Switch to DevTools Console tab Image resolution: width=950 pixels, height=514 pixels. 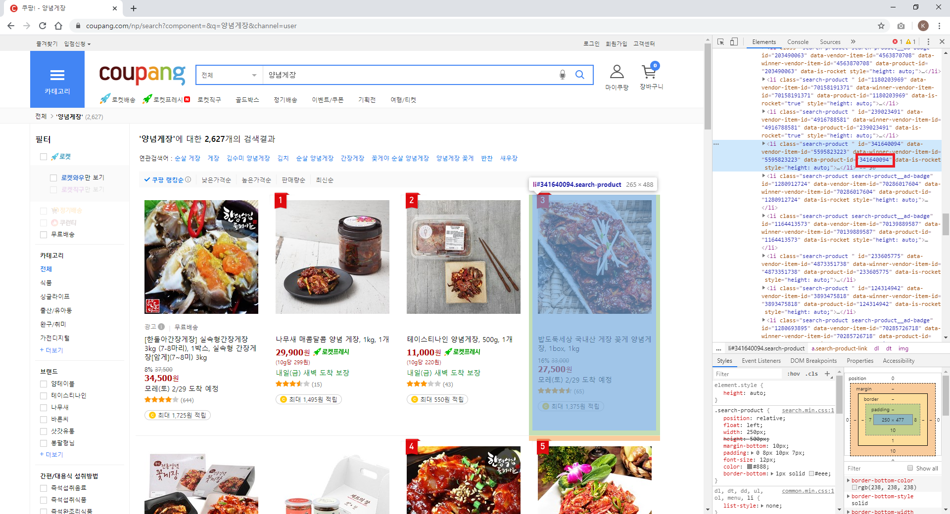pos(798,42)
